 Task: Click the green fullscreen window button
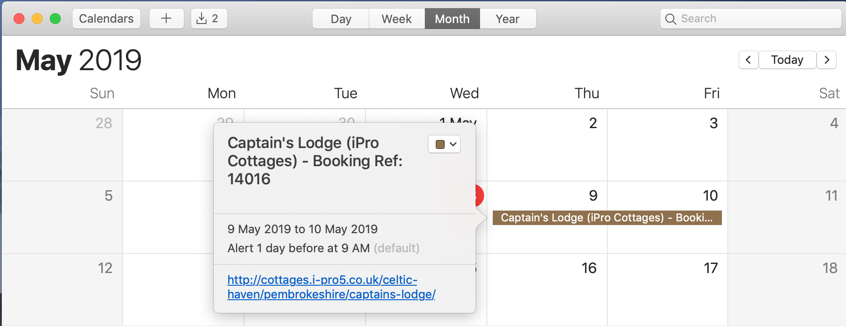pos(55,19)
